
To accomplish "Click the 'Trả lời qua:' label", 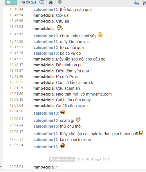I will tap(28, 2).
